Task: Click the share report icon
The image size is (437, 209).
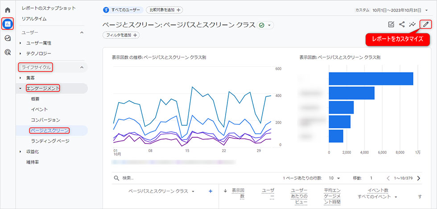Action: click(402, 25)
